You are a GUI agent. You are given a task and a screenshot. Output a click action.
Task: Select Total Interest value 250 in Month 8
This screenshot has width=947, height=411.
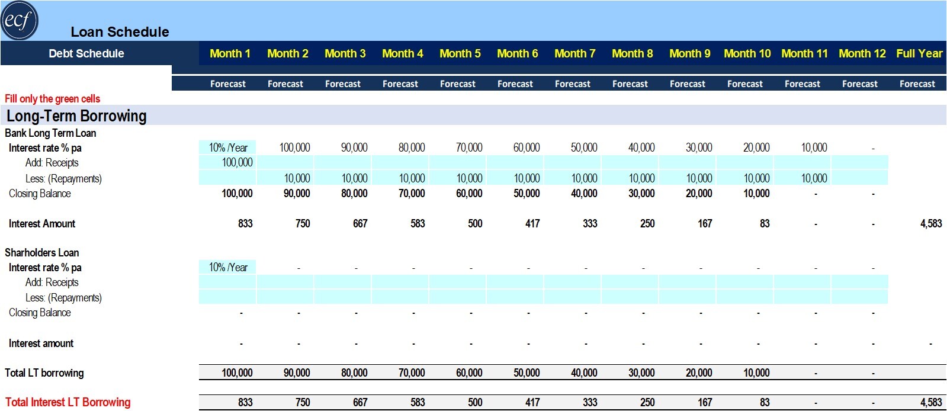(x=647, y=403)
